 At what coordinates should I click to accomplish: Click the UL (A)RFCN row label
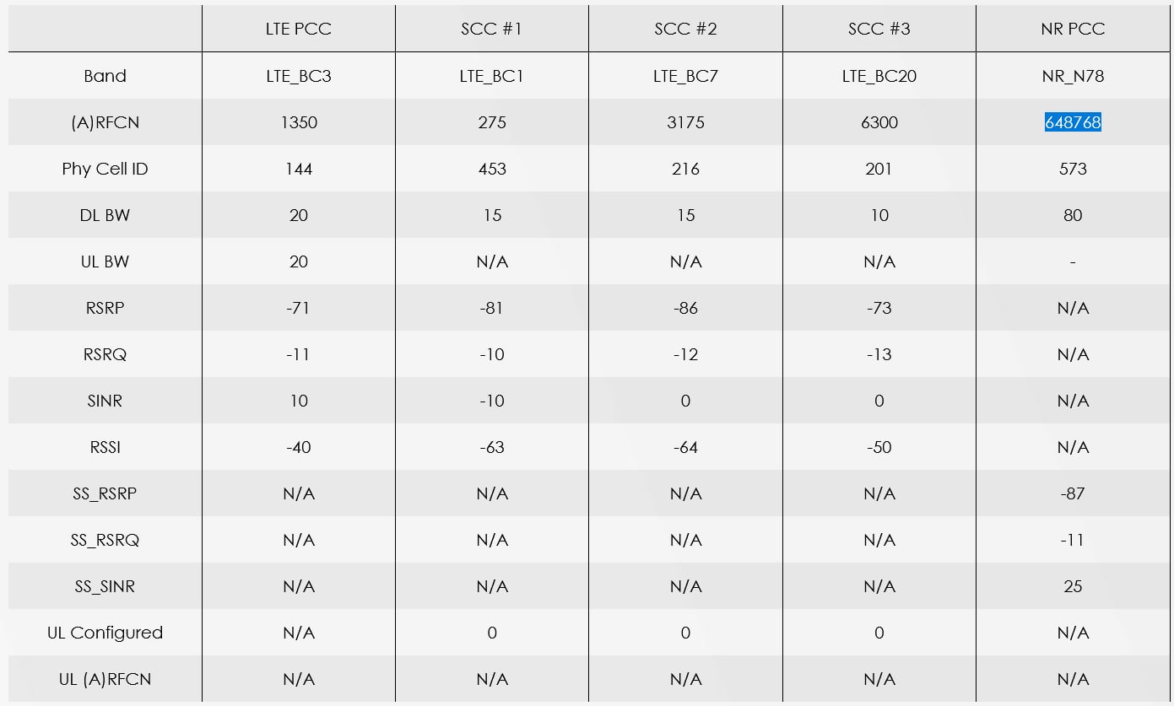click(x=105, y=679)
